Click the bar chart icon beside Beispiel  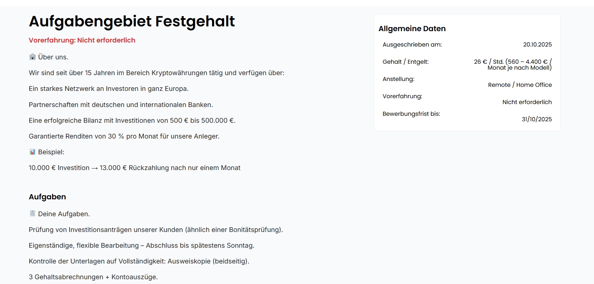click(x=32, y=152)
